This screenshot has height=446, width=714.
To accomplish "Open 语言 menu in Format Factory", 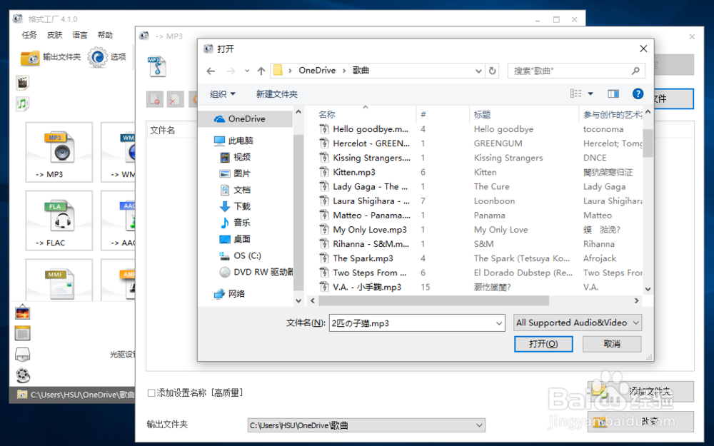I will pos(80,35).
